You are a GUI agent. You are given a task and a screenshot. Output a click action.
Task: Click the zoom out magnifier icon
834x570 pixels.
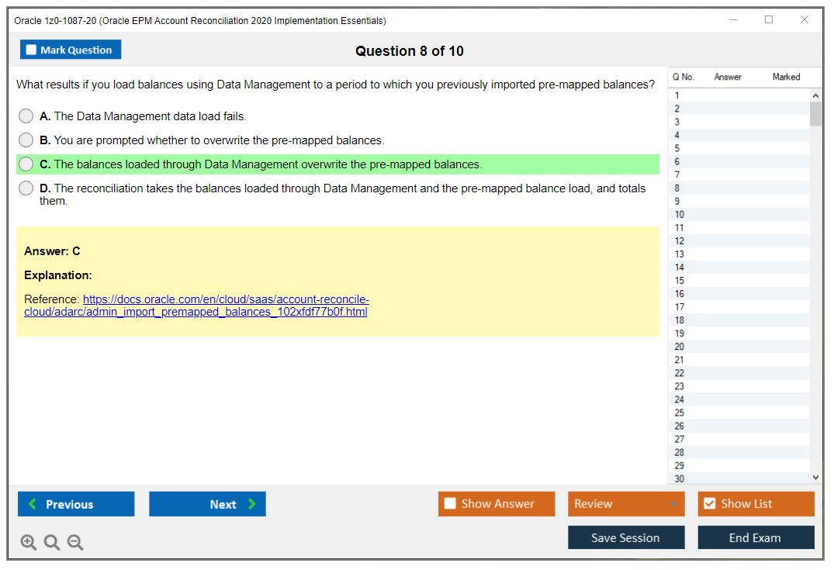(x=75, y=543)
